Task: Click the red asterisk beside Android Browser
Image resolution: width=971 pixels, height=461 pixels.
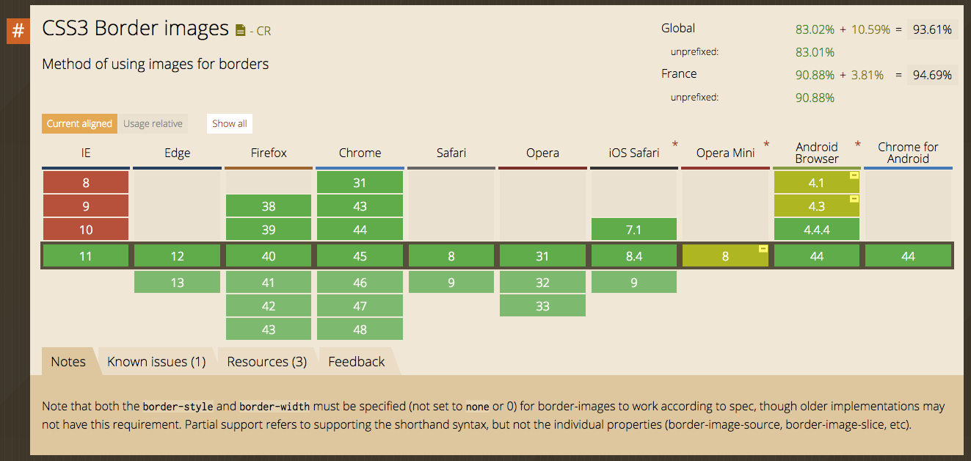Action: [x=857, y=145]
